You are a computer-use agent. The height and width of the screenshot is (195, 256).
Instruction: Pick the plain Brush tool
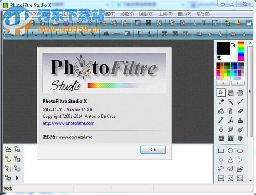221,120
